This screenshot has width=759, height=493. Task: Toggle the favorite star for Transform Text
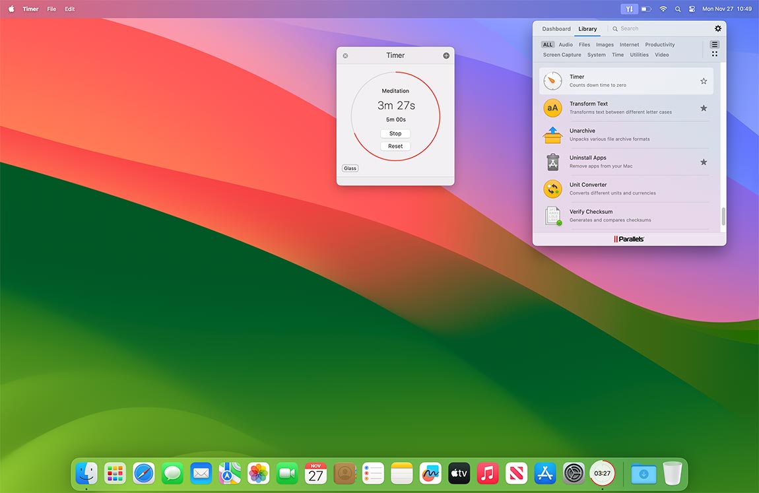click(704, 108)
